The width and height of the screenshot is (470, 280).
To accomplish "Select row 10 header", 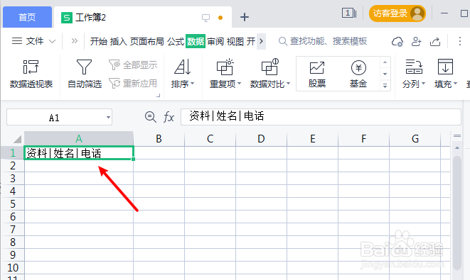I will coord(13,267).
